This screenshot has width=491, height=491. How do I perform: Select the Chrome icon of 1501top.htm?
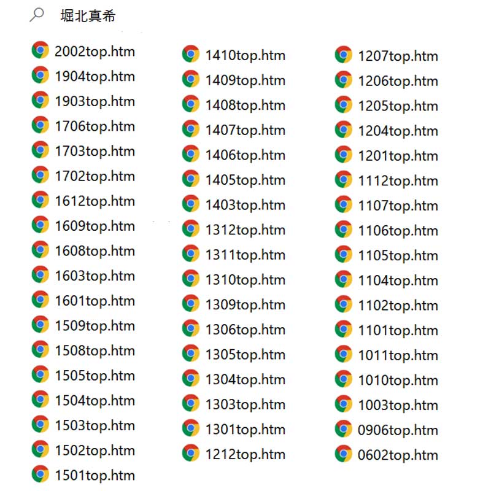(41, 474)
